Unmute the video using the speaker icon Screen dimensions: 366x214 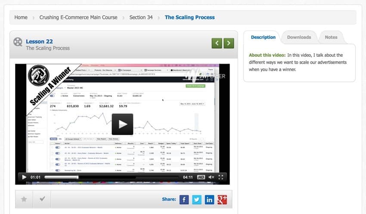211,177
